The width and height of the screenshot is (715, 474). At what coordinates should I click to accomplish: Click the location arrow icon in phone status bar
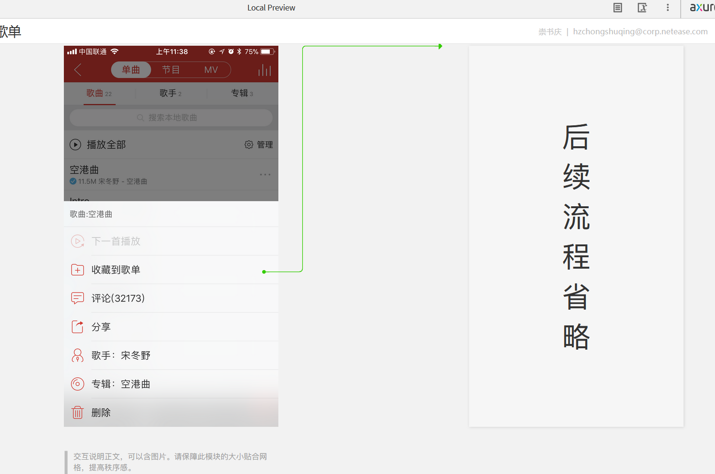click(222, 51)
